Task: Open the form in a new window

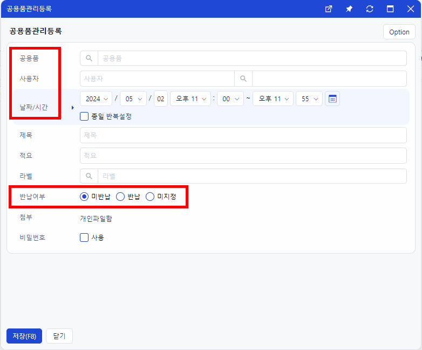Action: (x=329, y=9)
